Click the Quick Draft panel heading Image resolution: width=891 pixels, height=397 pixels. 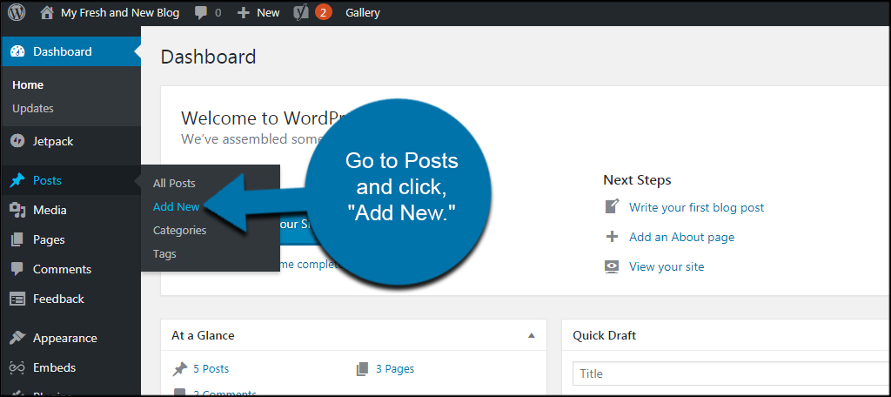604,335
